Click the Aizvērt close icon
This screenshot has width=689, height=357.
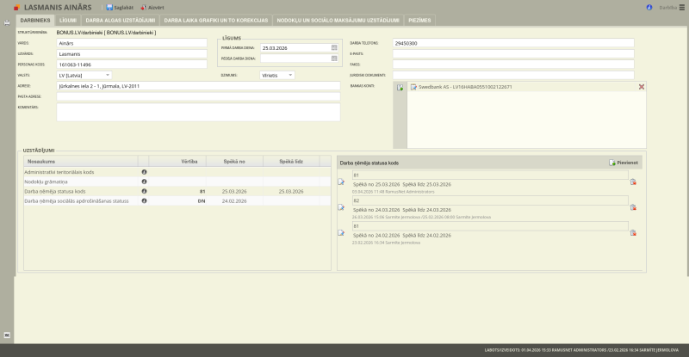143,7
